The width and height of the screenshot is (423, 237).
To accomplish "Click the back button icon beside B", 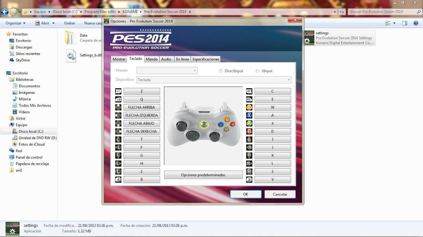I will pyautogui.click(x=118, y=180).
